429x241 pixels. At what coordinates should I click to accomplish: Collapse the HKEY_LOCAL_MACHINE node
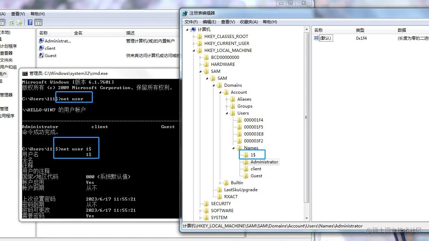coord(194,50)
